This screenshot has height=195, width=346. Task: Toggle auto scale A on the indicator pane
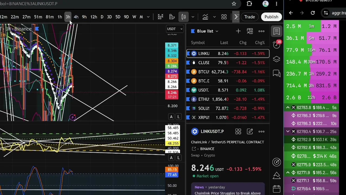click(x=171, y=158)
